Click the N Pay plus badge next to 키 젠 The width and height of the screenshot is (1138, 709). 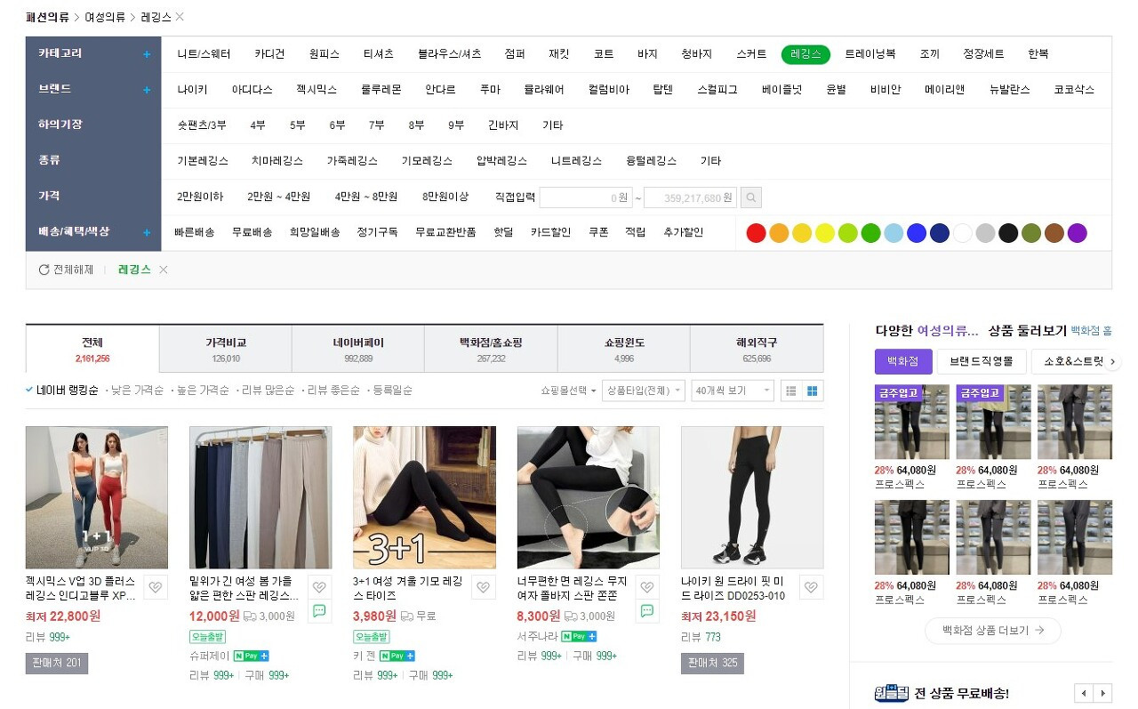pyautogui.click(x=397, y=656)
